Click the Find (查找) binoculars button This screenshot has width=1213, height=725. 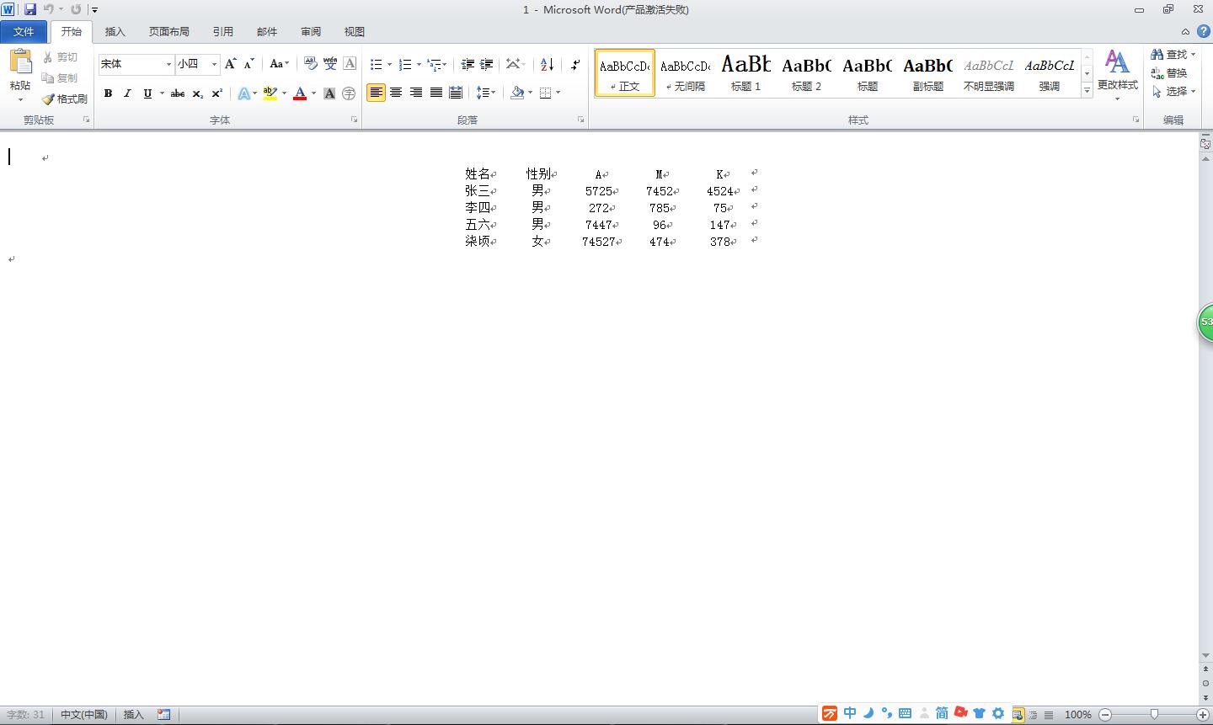click(x=1169, y=55)
